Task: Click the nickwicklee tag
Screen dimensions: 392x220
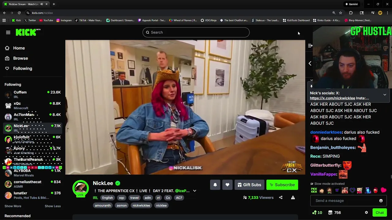Action: (x=141, y=206)
